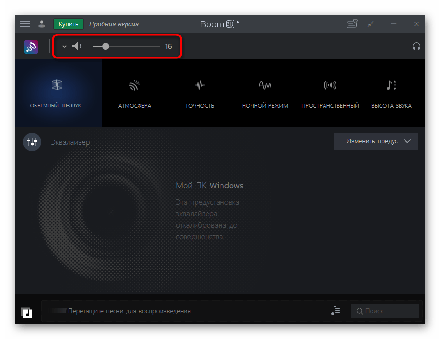Close the Boom 3D window
Image resolution: width=440 pixels, height=339 pixels.
(x=417, y=24)
